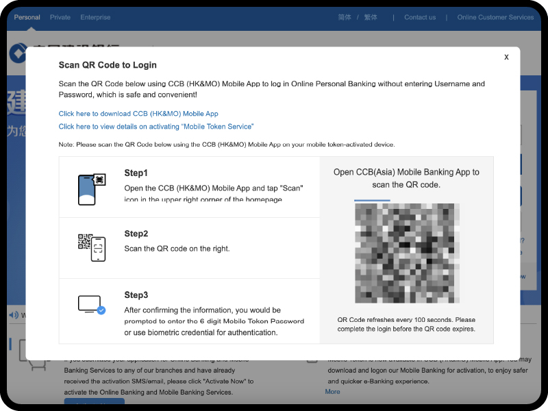Click the CCB bank logo icon
The width and height of the screenshot is (548, 411).
18,53
